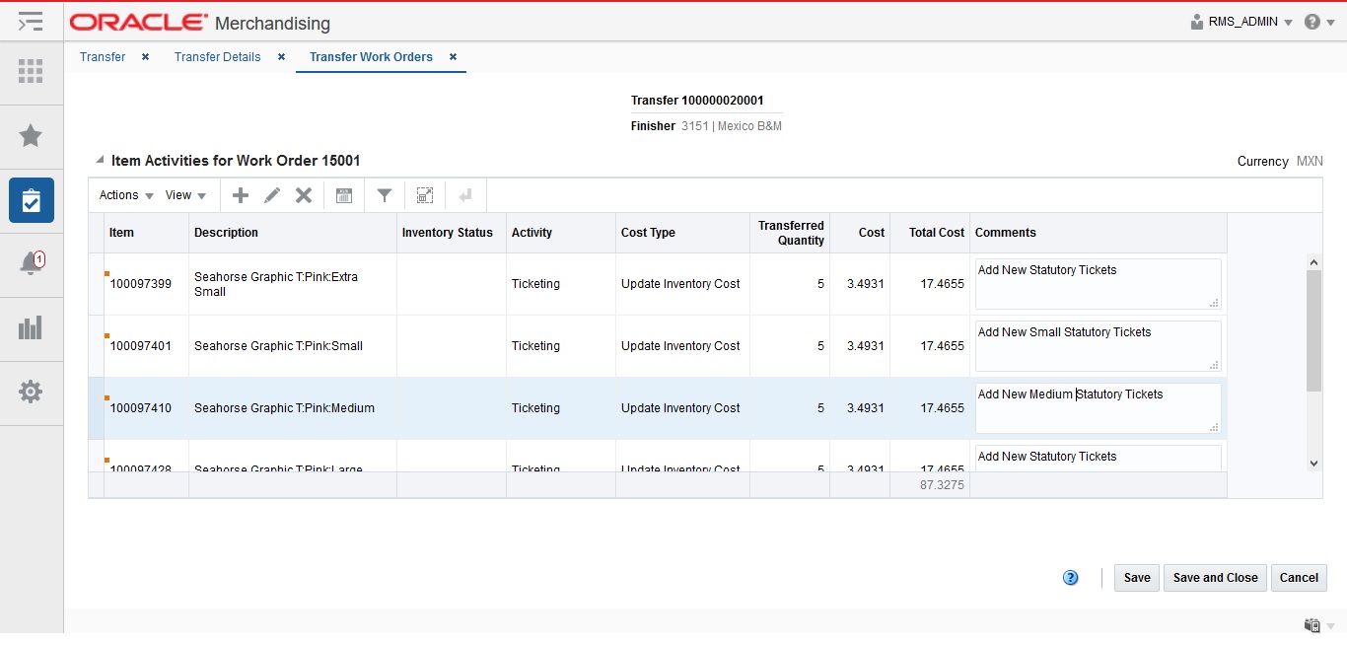Switch to the Transfer tab
The image size is (1347, 645).
coord(102,56)
